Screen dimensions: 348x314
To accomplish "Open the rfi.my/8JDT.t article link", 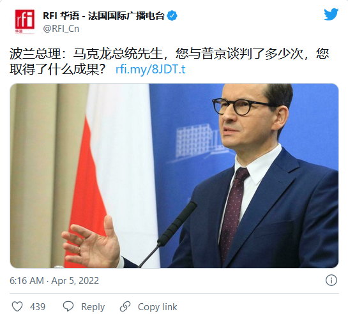I will tap(151, 70).
